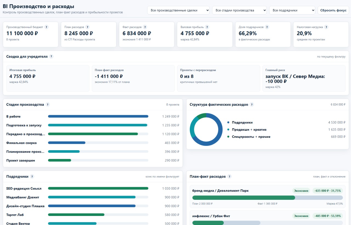This screenshot has height=225, width=351.
Task: Show tooltip for Факт расходов
Action: [145, 27]
